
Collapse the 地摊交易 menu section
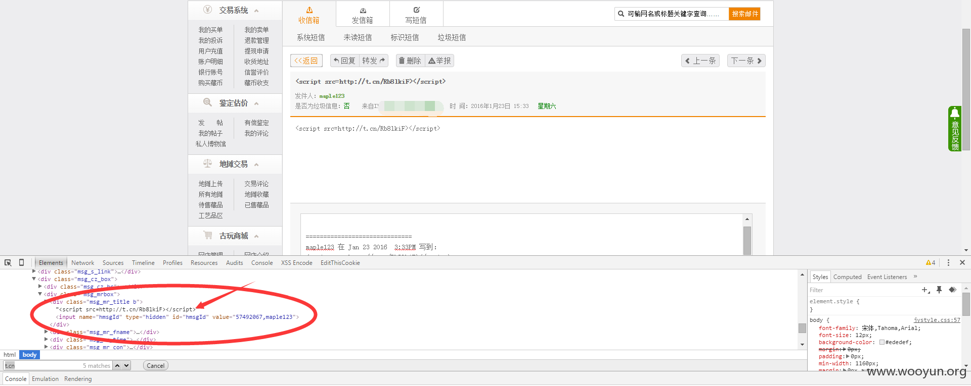click(x=256, y=164)
